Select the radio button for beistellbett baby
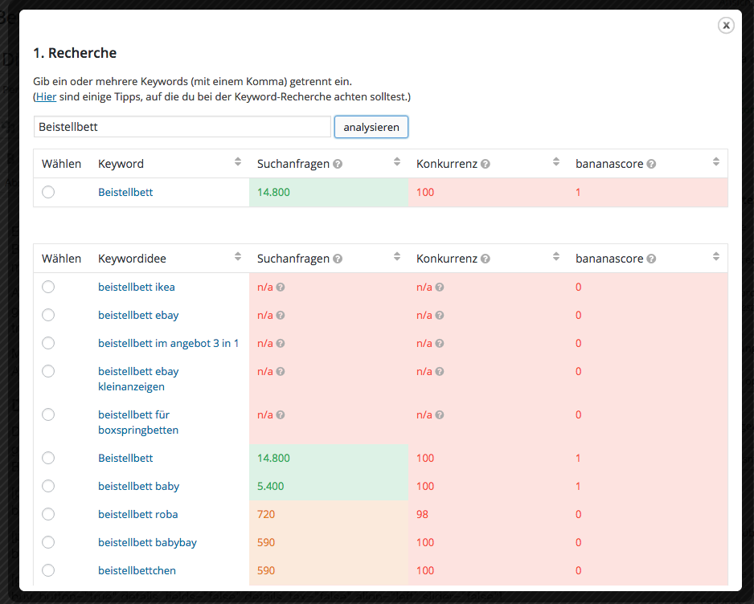Viewport: 754px width, 604px height. 48,486
